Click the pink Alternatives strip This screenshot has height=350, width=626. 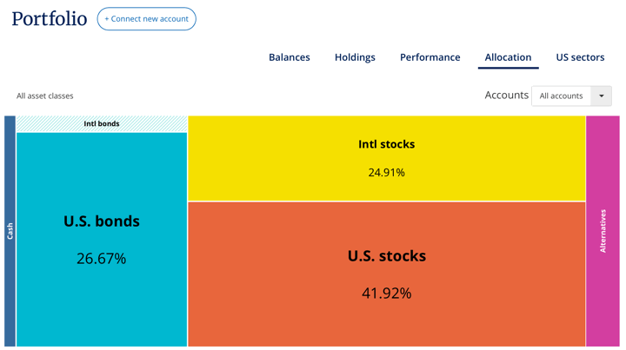(603, 231)
